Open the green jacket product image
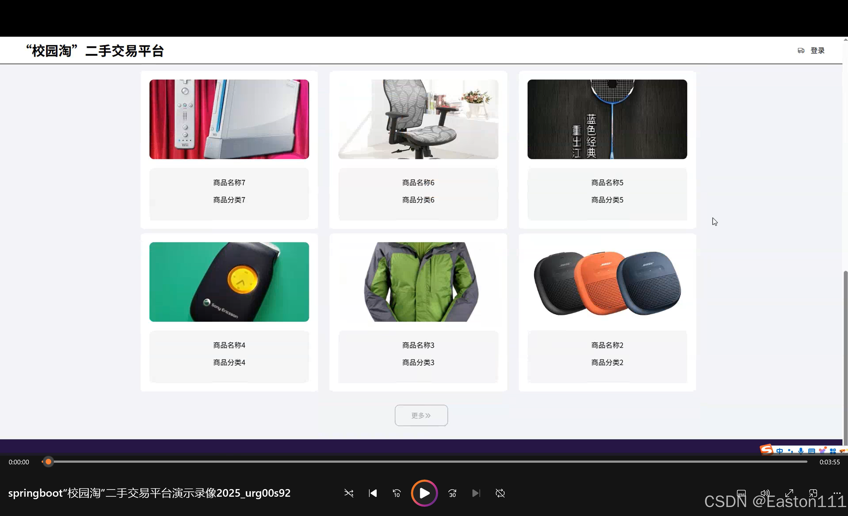The height and width of the screenshot is (516, 848). click(x=418, y=282)
